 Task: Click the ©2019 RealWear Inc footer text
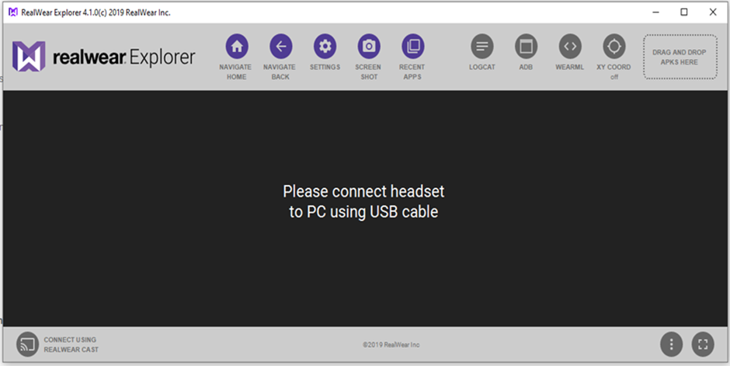coord(391,345)
